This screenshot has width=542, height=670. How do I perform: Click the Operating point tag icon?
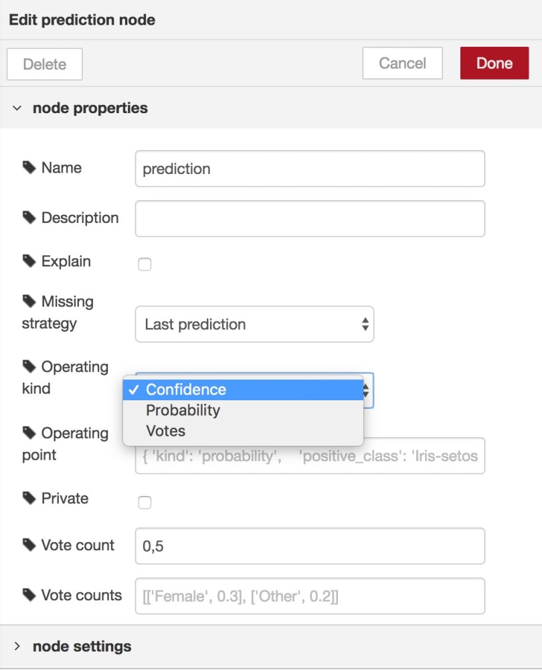(x=29, y=433)
